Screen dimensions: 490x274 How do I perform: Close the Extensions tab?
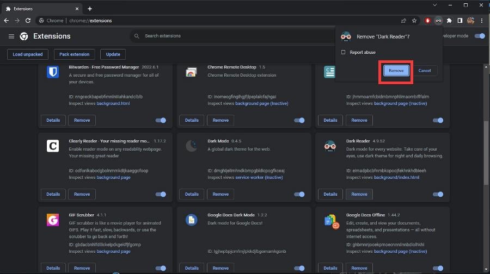tap(77, 9)
